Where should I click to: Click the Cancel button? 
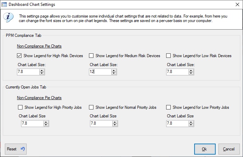[x=229, y=149]
